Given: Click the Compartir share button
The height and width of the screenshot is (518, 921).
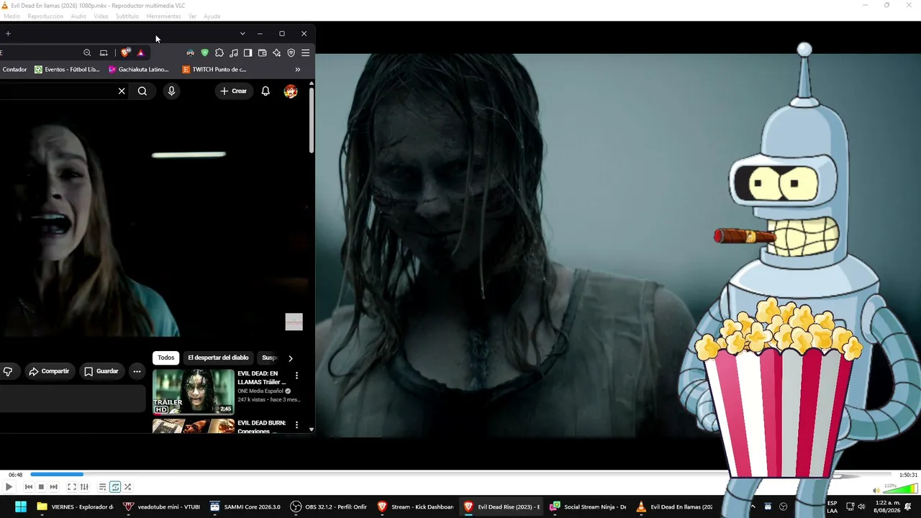Looking at the screenshot, I should tap(49, 371).
